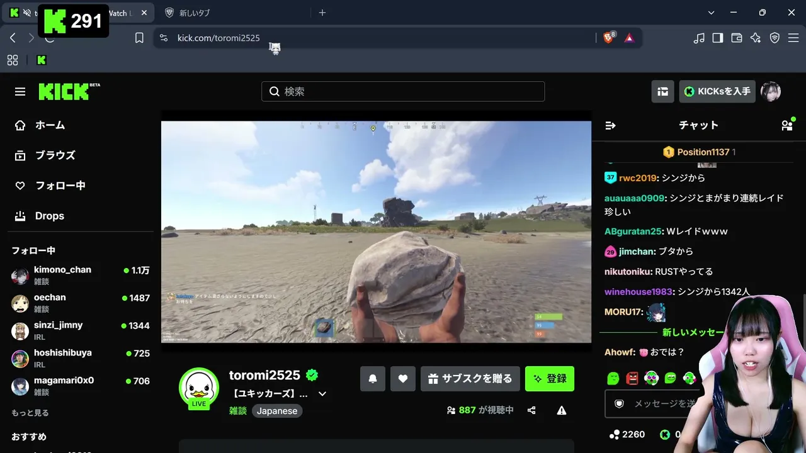806x453 pixels.
Task: Open the Brave Rewards triangle icon
Action: [629, 38]
